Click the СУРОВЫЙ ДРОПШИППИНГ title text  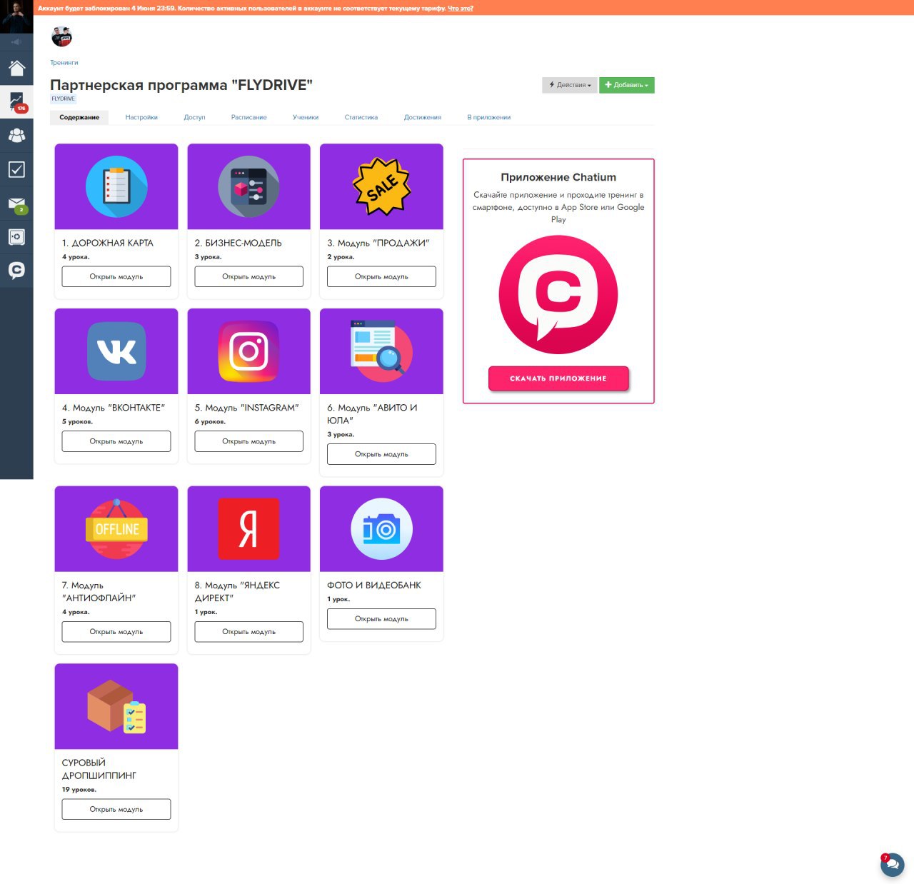pos(99,769)
